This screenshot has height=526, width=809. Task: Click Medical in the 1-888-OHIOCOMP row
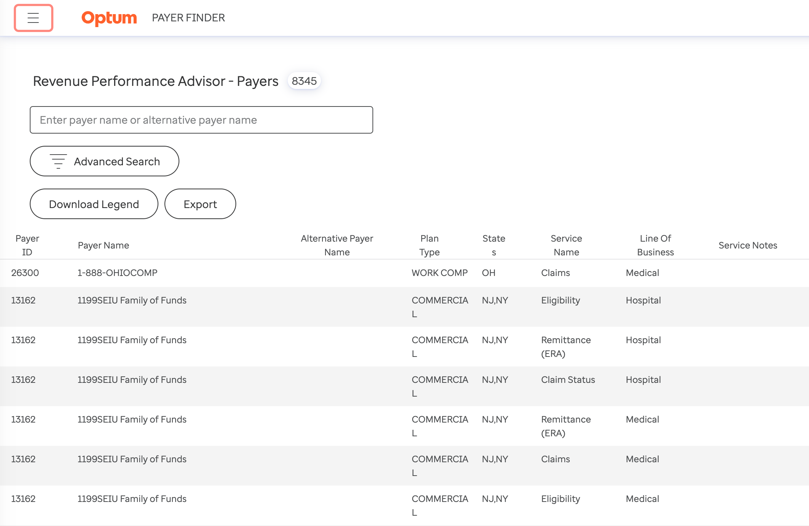coord(643,273)
